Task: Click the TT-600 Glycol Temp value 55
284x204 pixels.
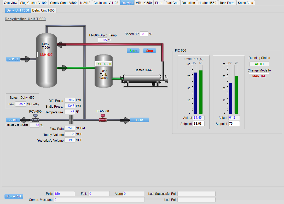Action: 103,40
